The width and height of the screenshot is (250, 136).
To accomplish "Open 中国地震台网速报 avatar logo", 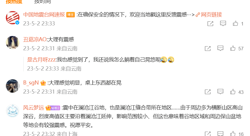I will (x=13, y=18).
